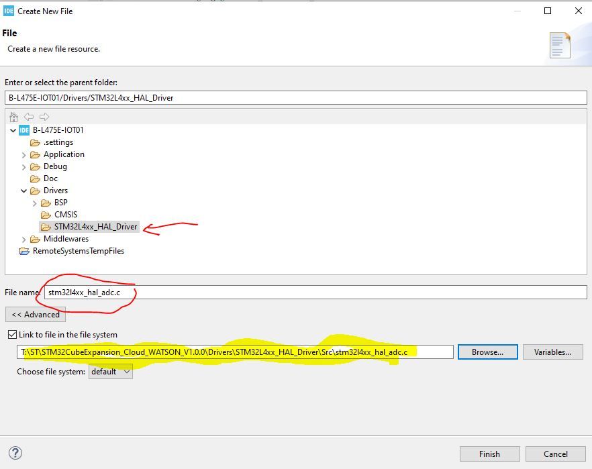
Task: Click the IDE icon in the title bar
Action: coord(8,11)
